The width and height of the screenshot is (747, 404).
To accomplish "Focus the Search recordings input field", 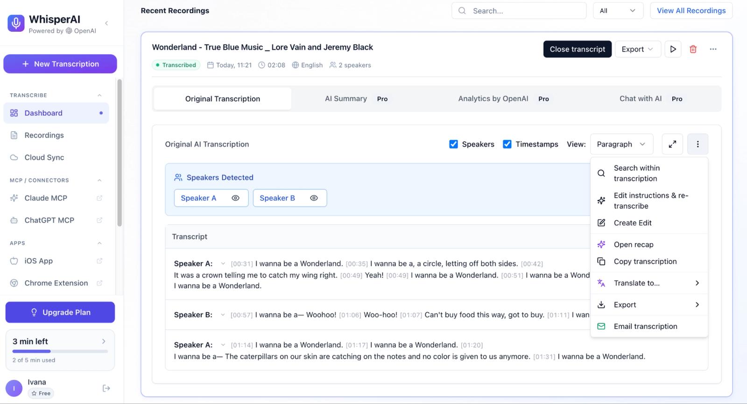I will (x=519, y=11).
